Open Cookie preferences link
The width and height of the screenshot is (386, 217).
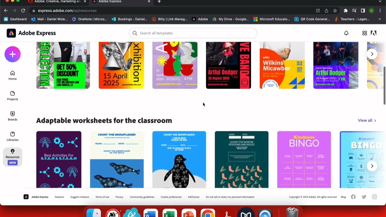click(x=171, y=197)
